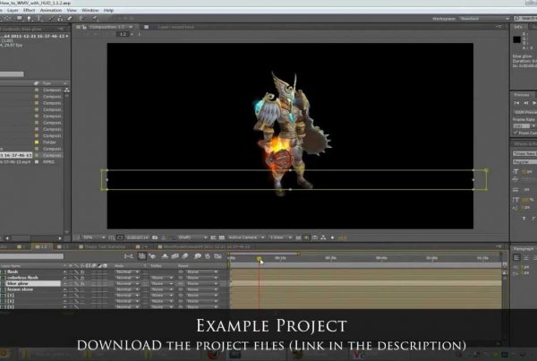Open blend mode dropdown for flash layer
This screenshot has width=537, height=361.
click(x=127, y=271)
